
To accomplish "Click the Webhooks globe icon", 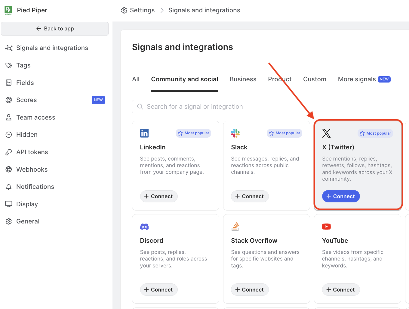I will click(9, 170).
